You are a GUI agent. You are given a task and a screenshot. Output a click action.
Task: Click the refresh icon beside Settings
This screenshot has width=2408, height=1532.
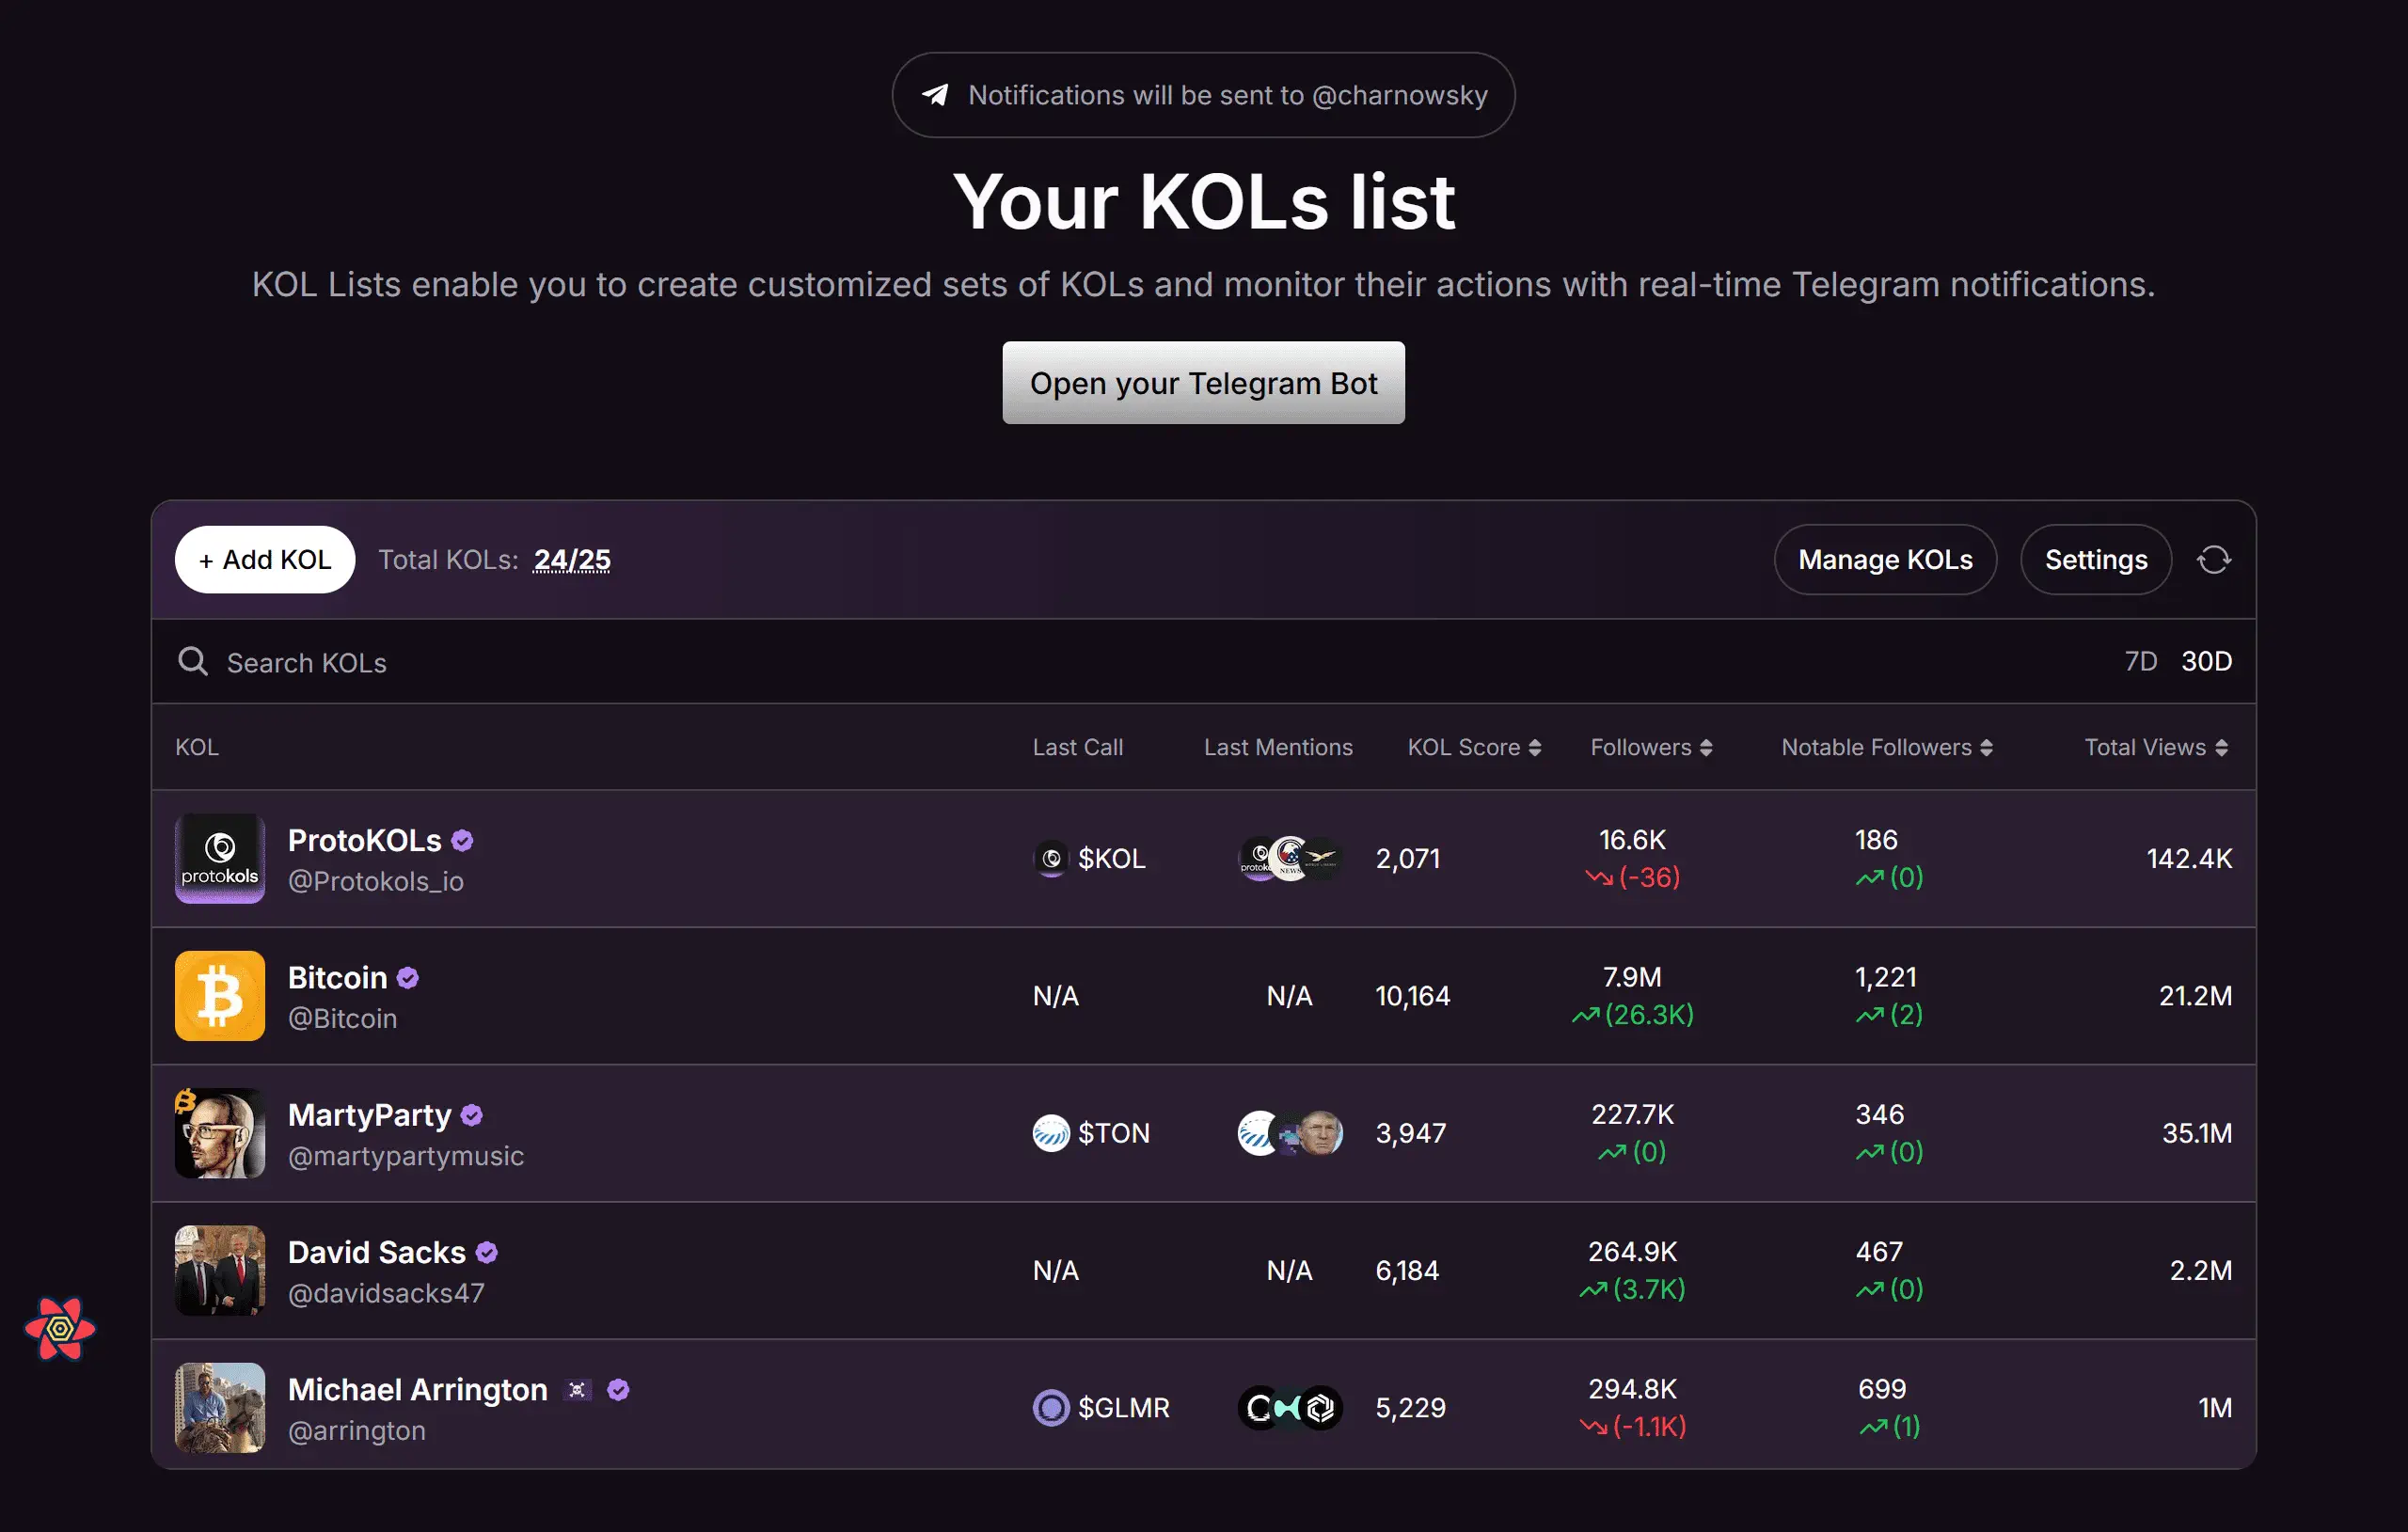[x=2214, y=559]
